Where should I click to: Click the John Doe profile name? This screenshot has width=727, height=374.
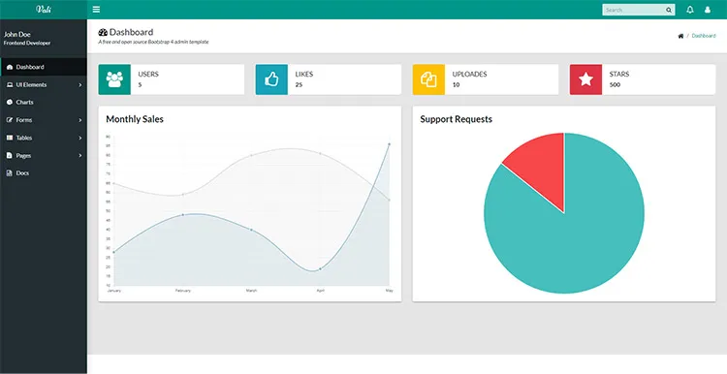pos(17,34)
